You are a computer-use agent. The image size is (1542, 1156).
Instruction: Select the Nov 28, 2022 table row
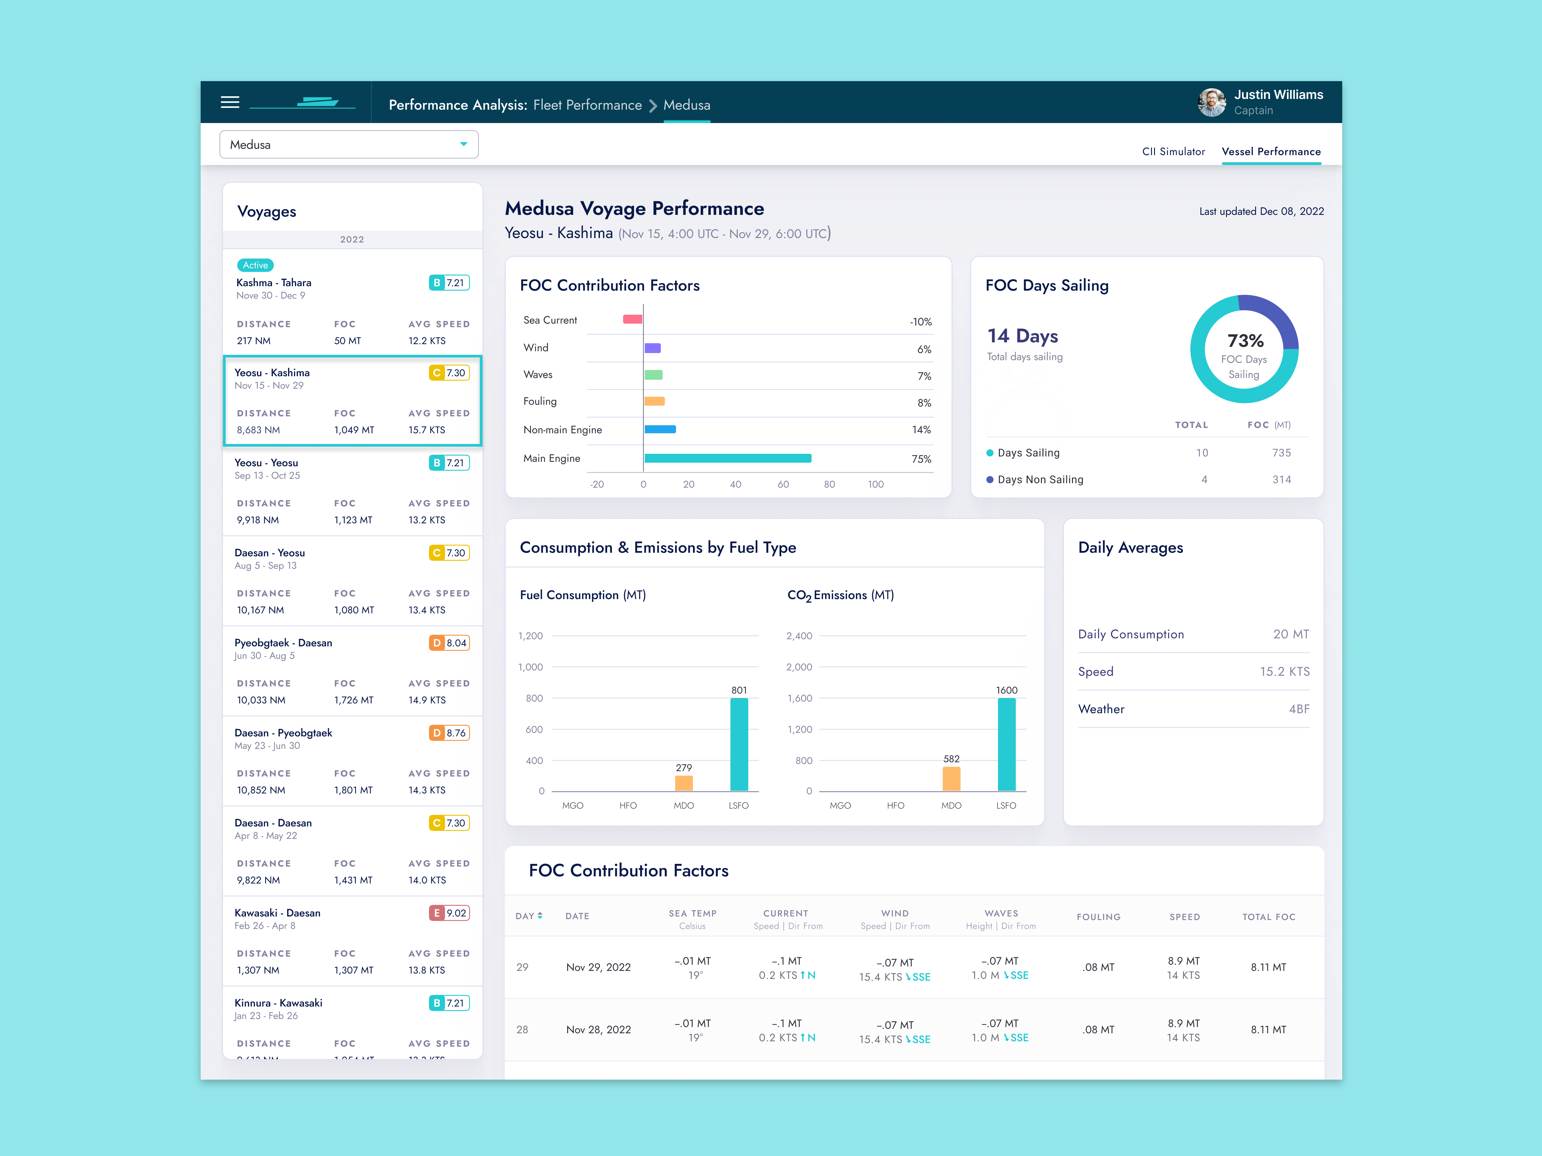pyautogui.click(x=914, y=1030)
